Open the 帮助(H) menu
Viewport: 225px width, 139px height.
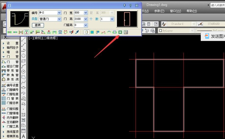point(192,11)
